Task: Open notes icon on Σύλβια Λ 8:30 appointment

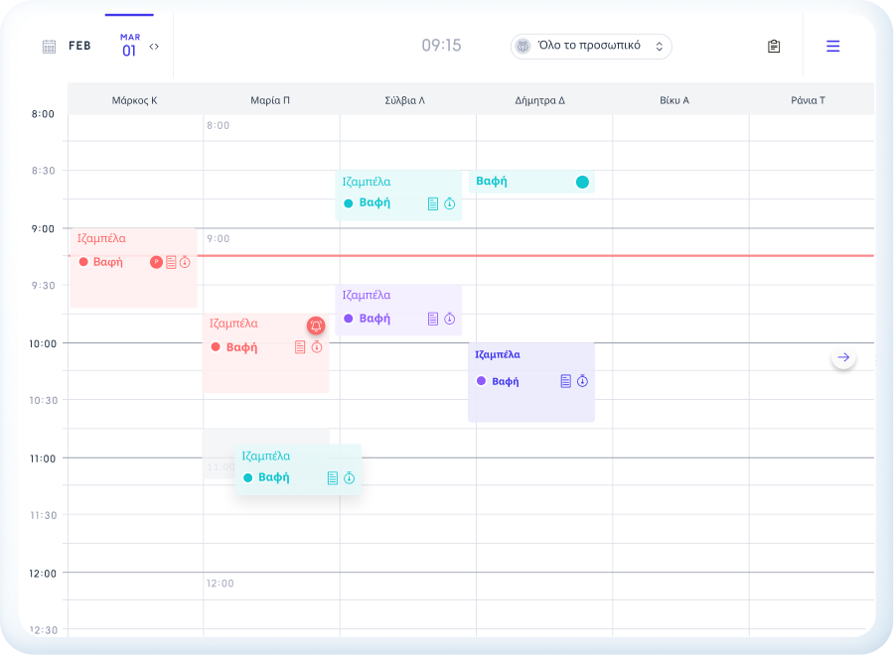Action: pyautogui.click(x=433, y=203)
